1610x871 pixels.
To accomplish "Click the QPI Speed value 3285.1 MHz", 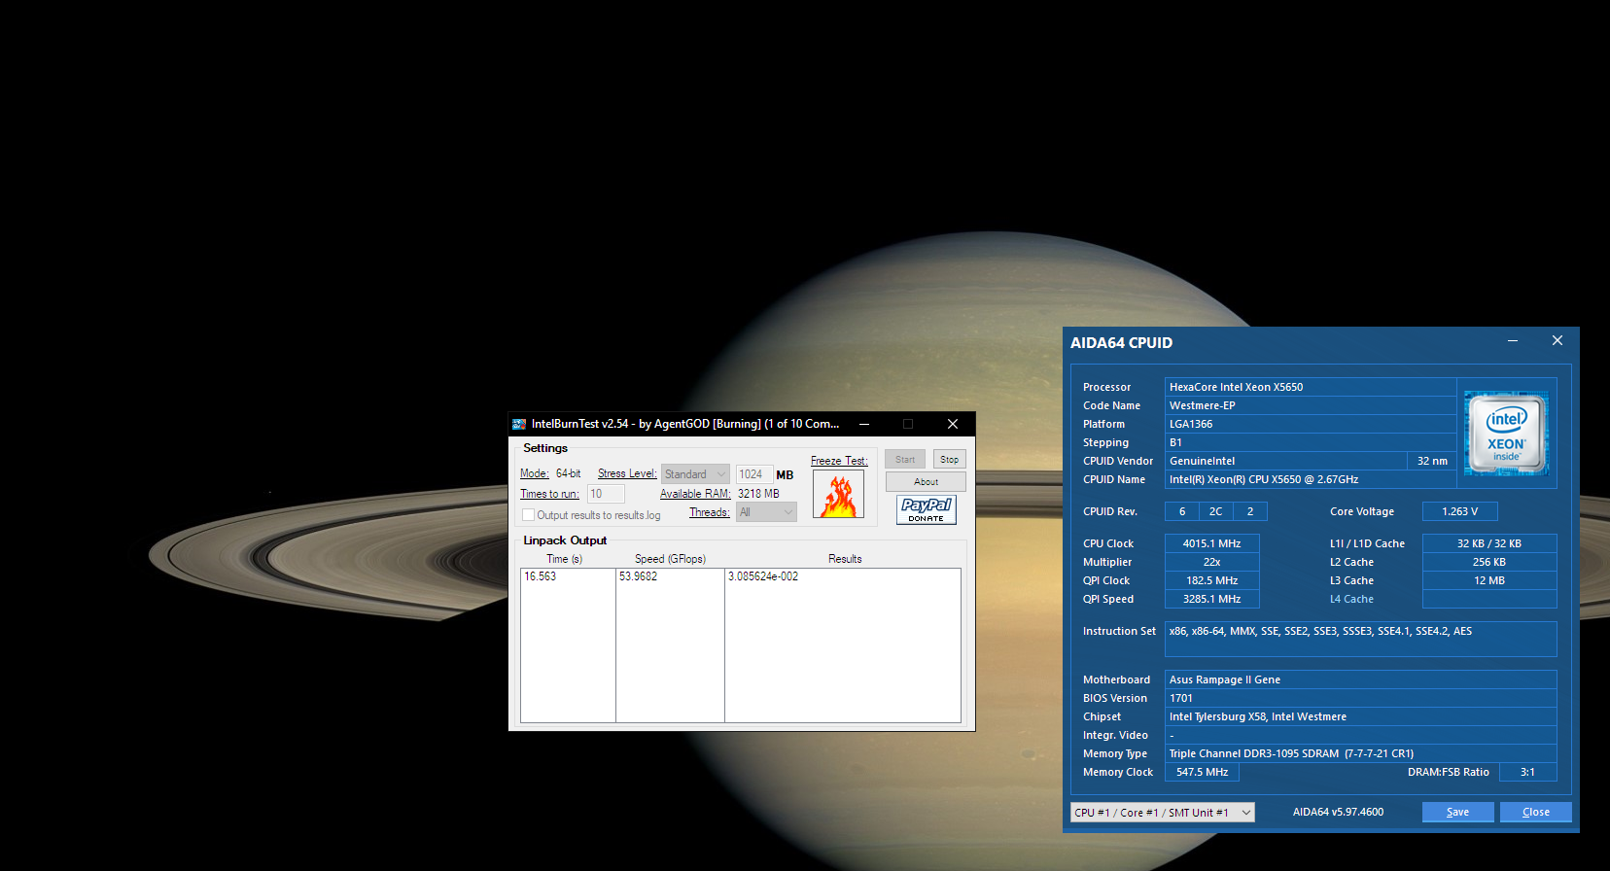I will (1211, 599).
